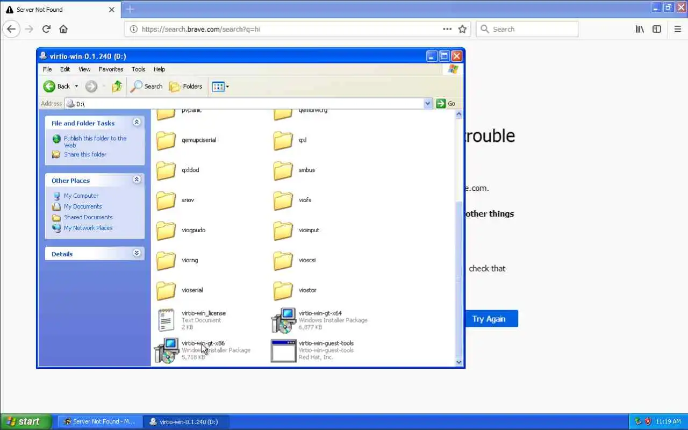688x430 pixels.
Task: Open the Edit menu in Explorer
Action: (x=65, y=69)
